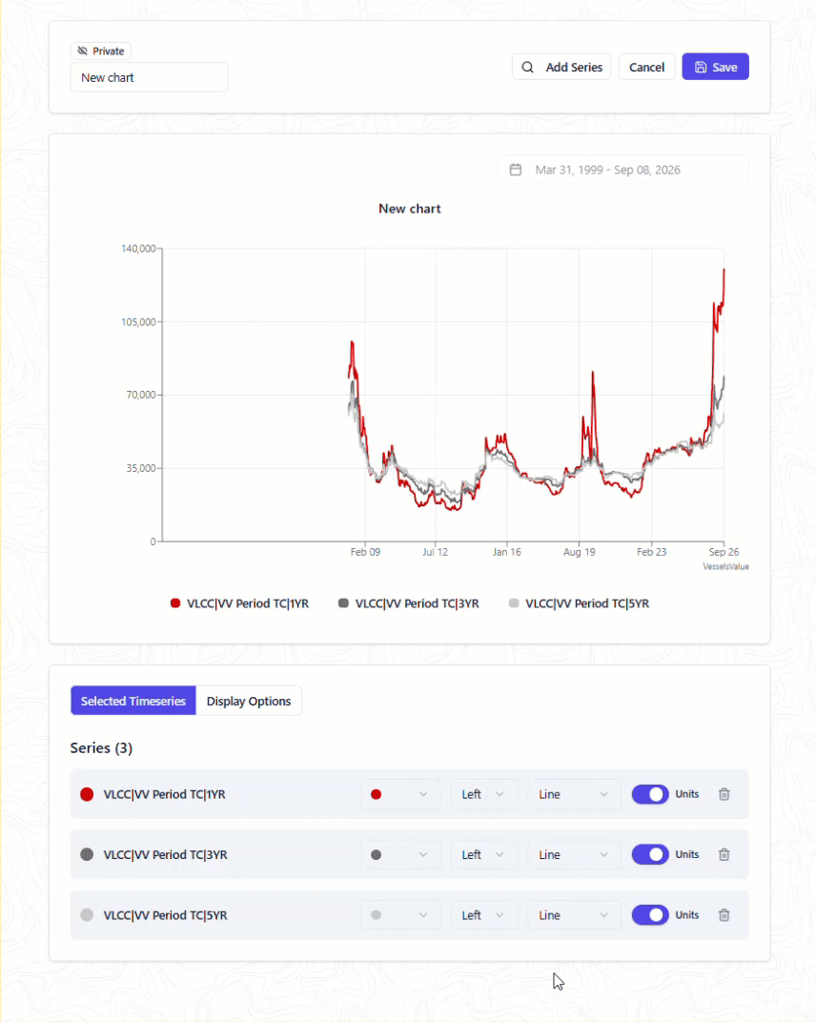Click light gray legend marker for TC|5YR
This screenshot has width=816, height=1022.
click(x=514, y=603)
